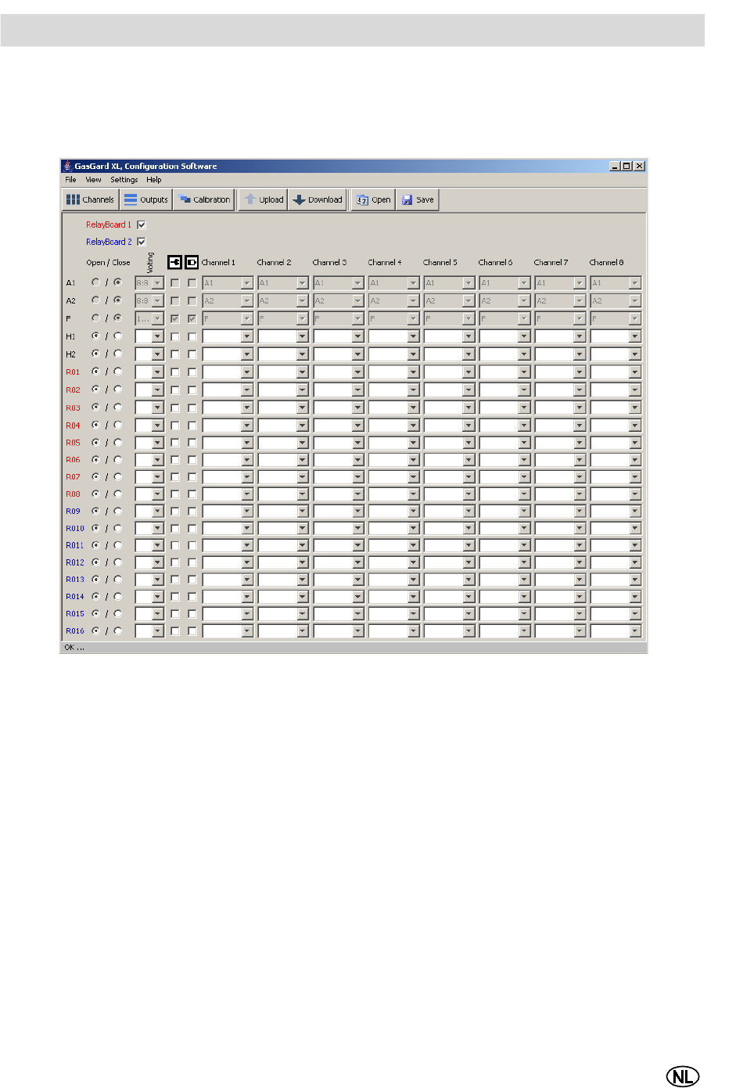The height and width of the screenshot is (1088, 743).
Task: Expand the Voting dropdown in row R011
Action: click(157, 546)
